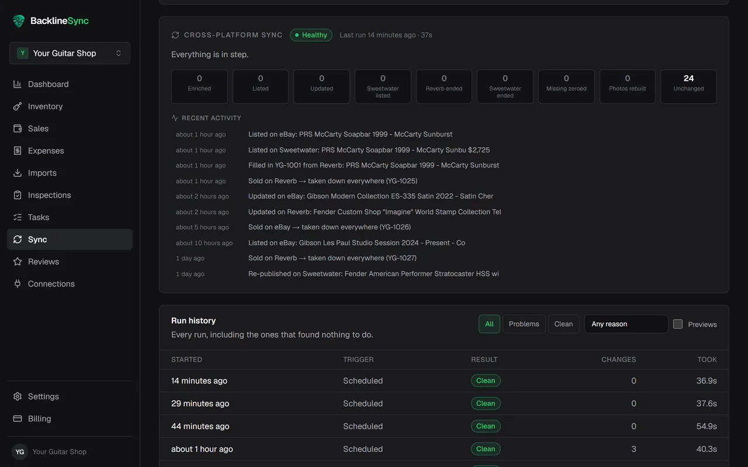Click the Recent Activity pulse icon
748x467 pixels.
pos(175,118)
